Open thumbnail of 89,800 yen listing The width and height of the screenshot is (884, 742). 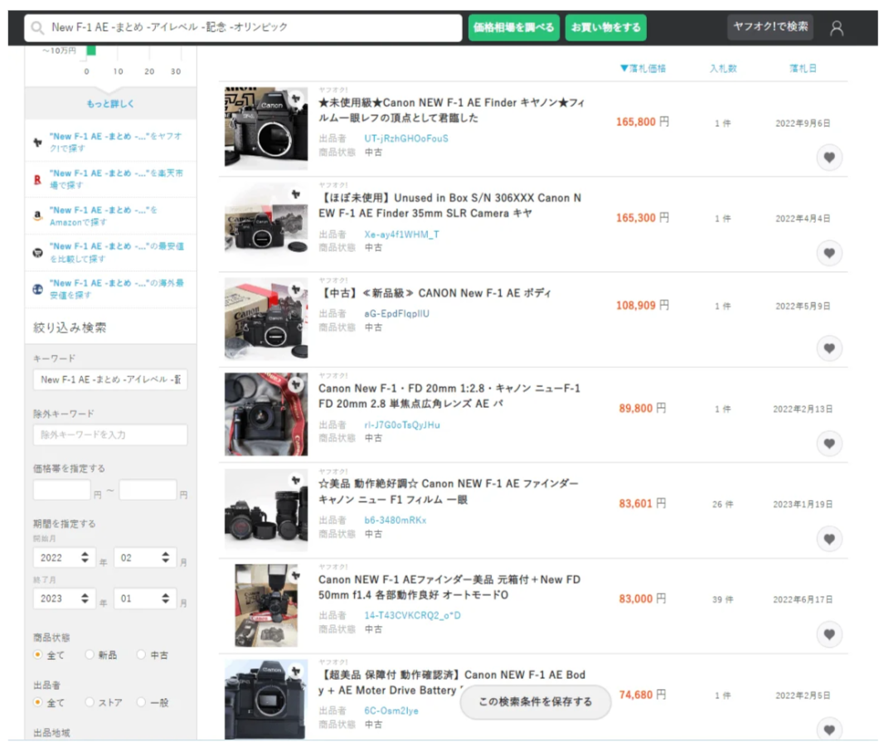[x=266, y=414]
